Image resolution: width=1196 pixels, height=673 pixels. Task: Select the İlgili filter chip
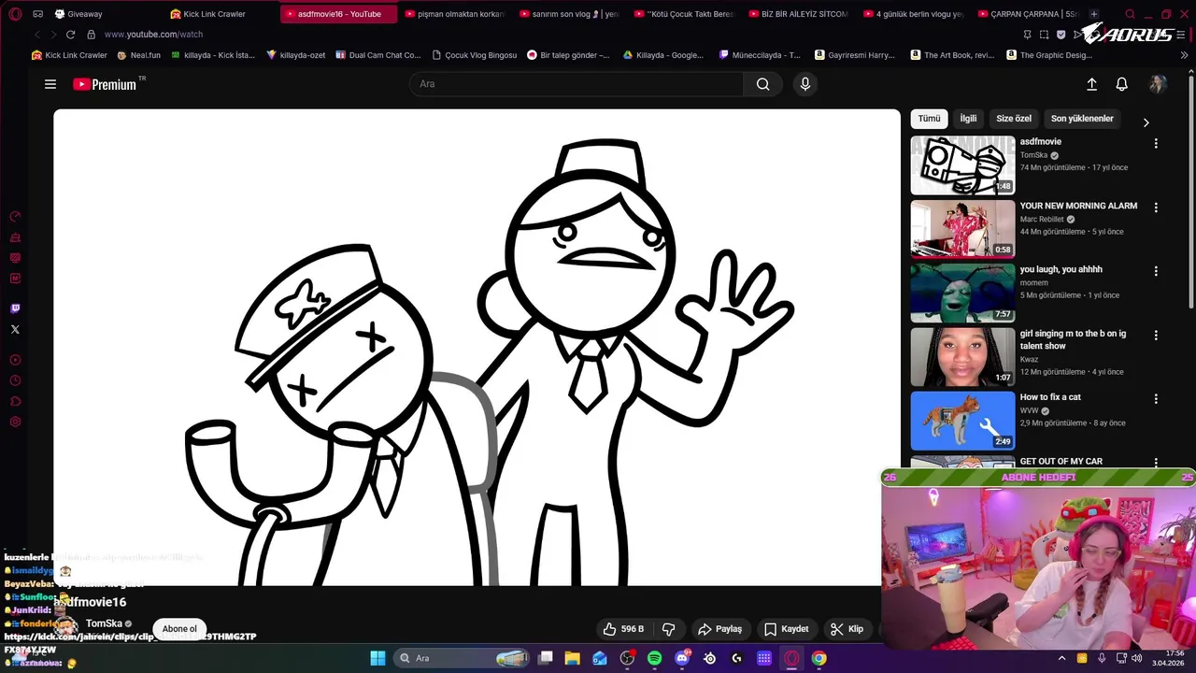(968, 119)
